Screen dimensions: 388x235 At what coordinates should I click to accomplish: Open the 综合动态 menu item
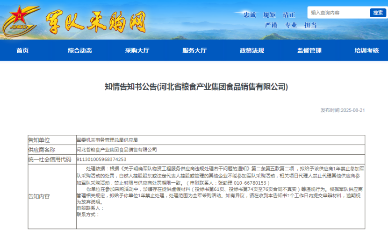(79, 51)
